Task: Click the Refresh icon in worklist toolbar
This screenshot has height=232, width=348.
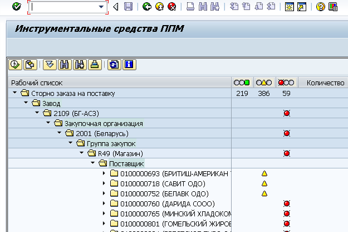Action: pos(114,64)
